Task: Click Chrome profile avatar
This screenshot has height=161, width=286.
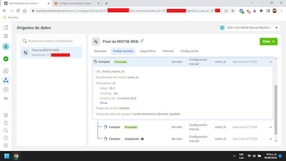Action: pyautogui.click(x=275, y=11)
